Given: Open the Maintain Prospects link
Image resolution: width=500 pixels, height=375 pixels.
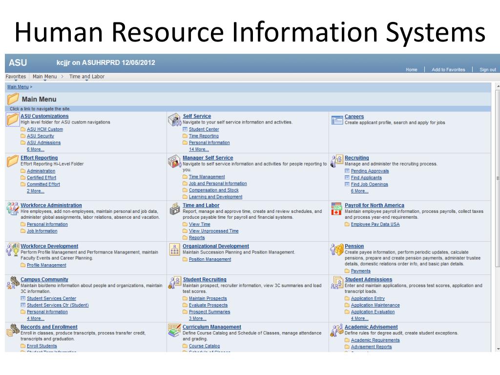Looking at the screenshot, I should pos(208,298).
